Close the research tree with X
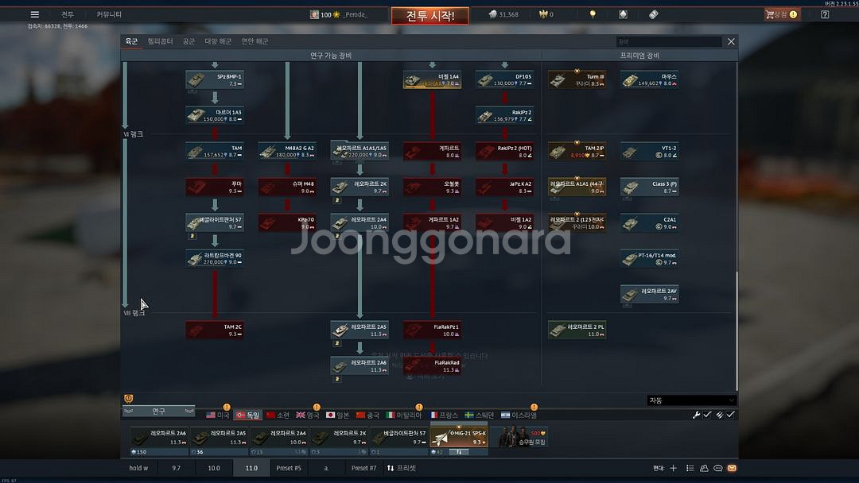 click(x=731, y=41)
